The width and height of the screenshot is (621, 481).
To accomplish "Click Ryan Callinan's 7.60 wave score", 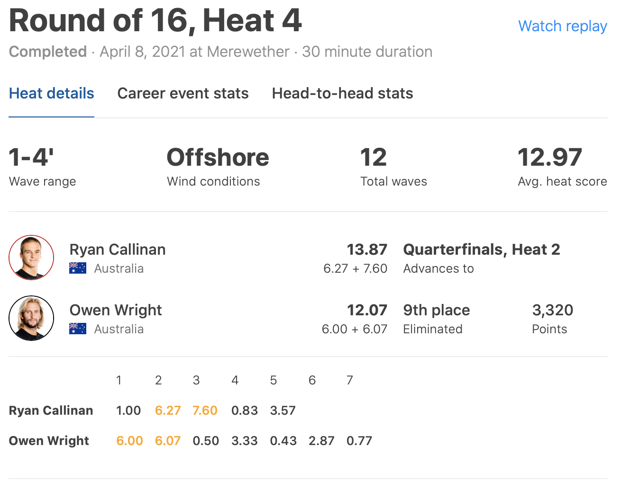I will coord(205,410).
